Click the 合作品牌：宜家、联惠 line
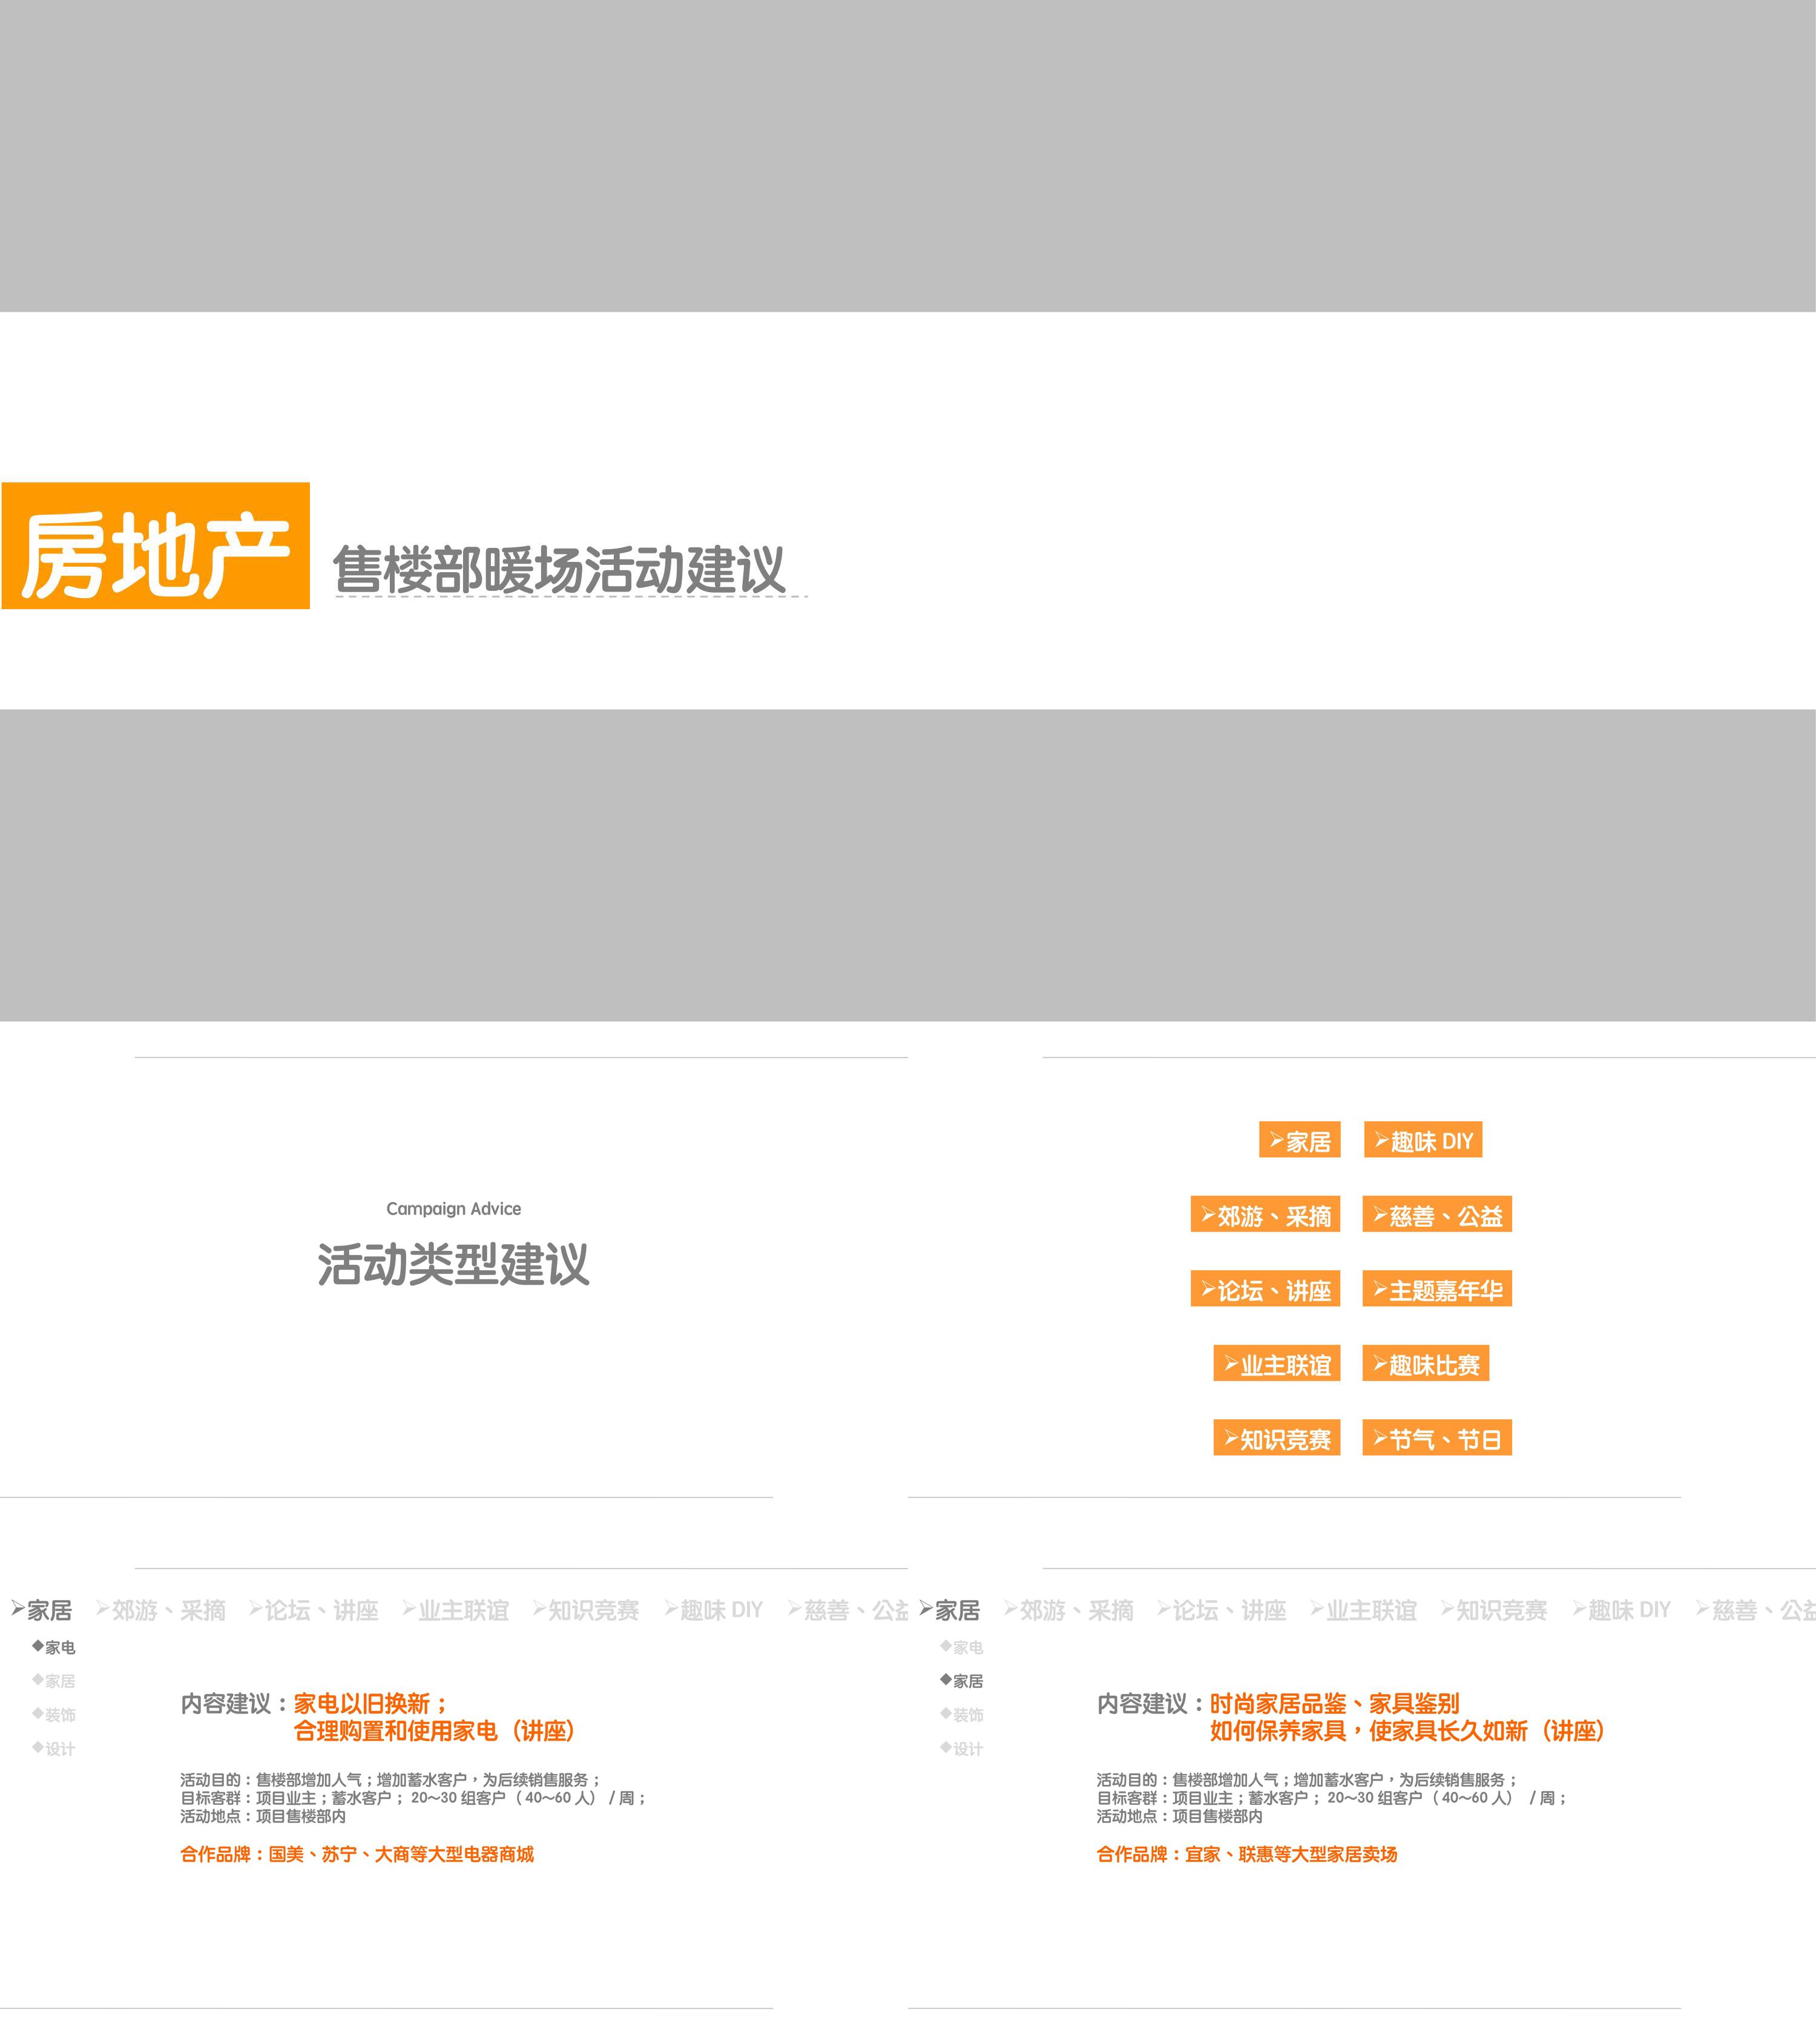Image resolution: width=1816 pixels, height=2044 pixels. (1247, 1854)
